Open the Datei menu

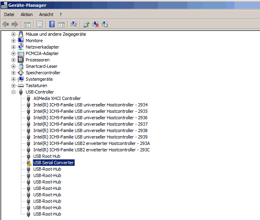(x=9, y=14)
